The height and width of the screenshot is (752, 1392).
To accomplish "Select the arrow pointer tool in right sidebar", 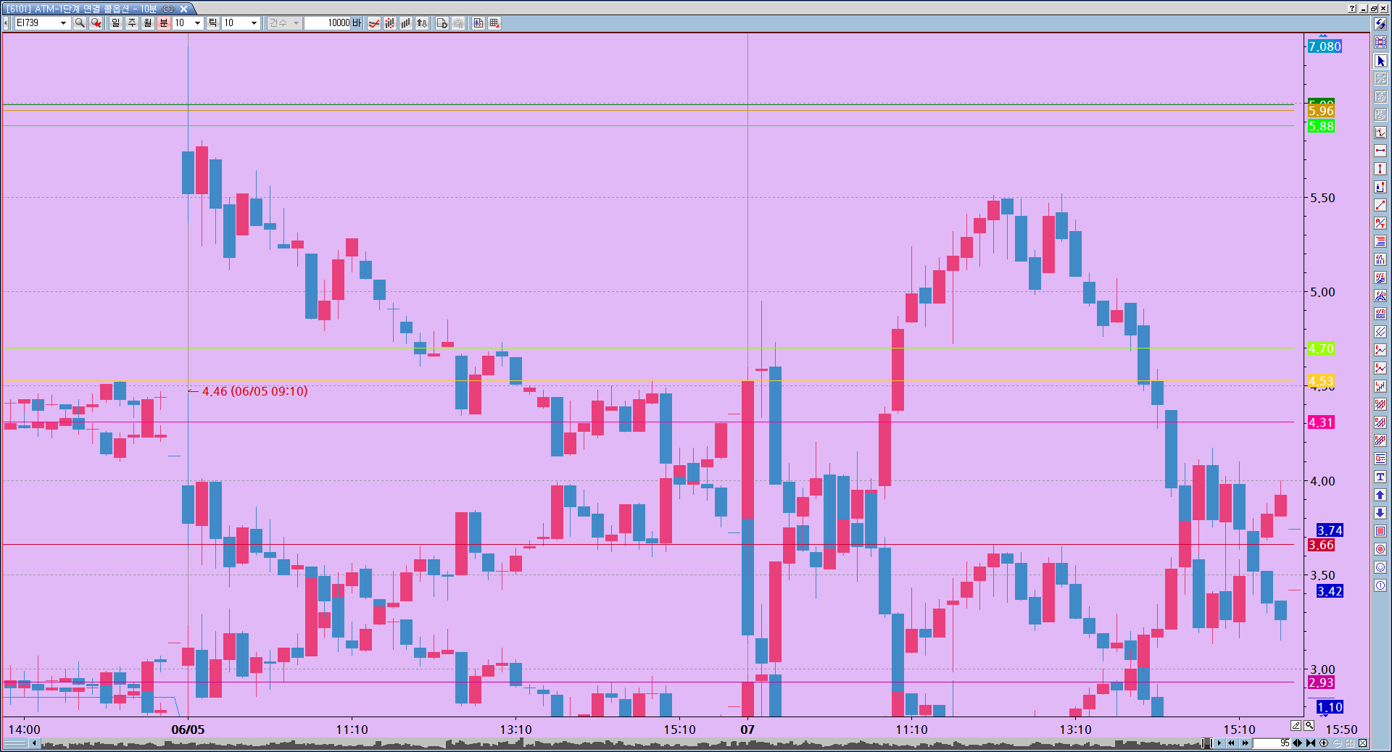I will point(1380,61).
